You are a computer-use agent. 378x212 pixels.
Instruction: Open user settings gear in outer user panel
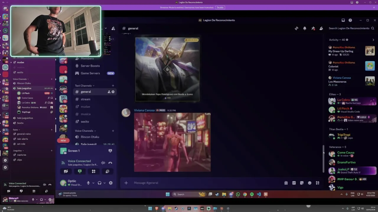(x=50, y=200)
